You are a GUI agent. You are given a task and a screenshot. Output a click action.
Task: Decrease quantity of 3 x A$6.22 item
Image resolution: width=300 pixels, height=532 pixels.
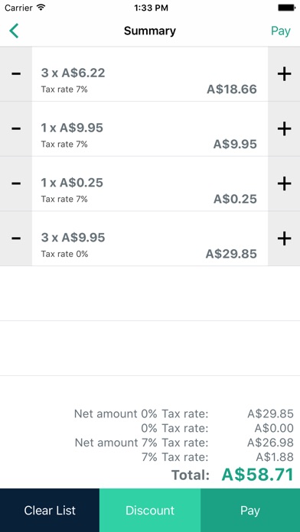(x=16, y=74)
